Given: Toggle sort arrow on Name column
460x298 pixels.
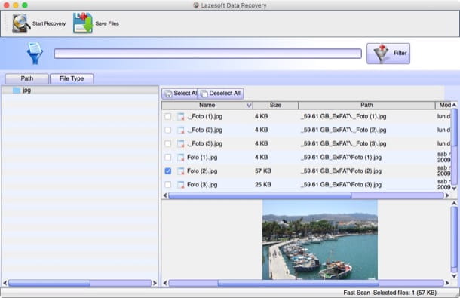Looking at the screenshot, I should pos(249,105).
